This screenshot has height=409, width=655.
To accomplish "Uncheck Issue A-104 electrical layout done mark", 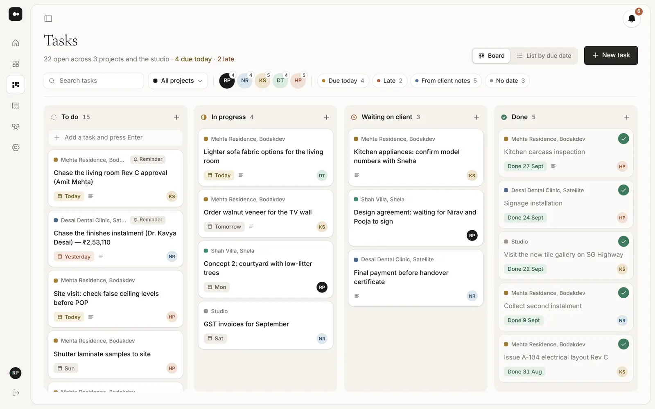I will point(623,344).
